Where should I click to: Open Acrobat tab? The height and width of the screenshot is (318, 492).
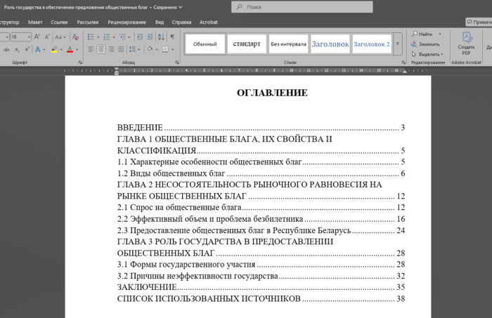click(x=208, y=22)
